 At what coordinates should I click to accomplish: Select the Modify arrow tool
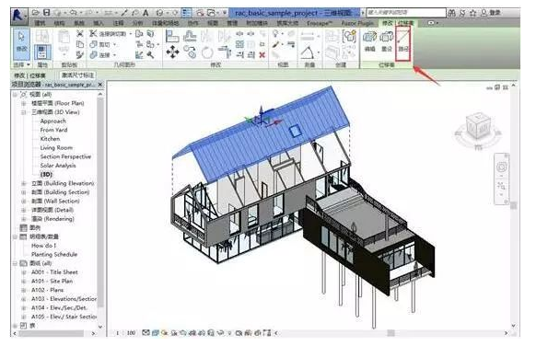(x=21, y=44)
